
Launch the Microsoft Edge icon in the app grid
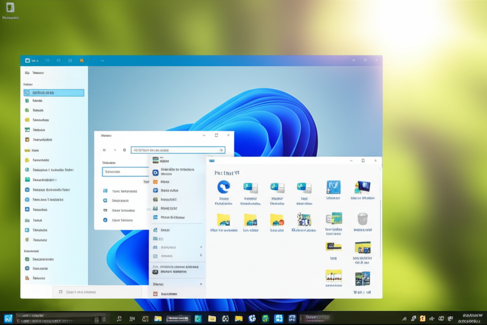point(224,187)
